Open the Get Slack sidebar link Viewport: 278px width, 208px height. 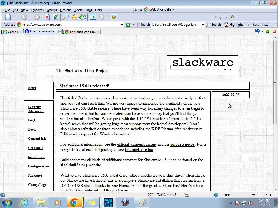point(35,148)
